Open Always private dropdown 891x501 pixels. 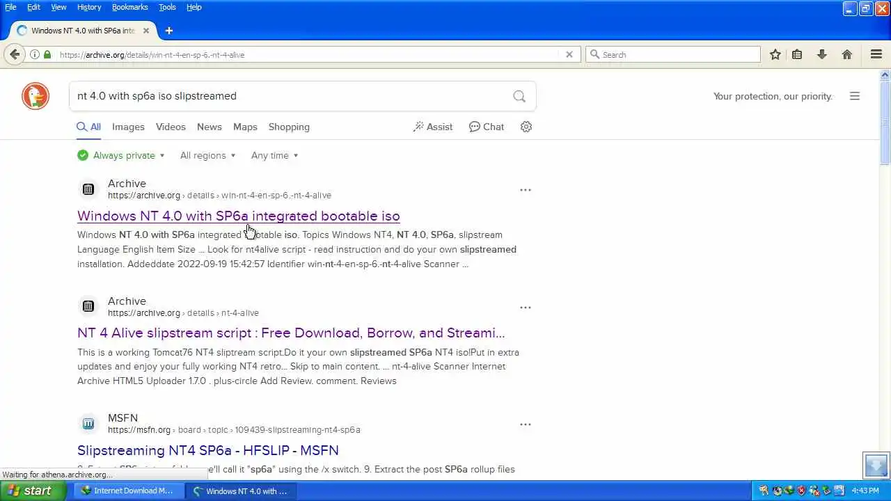pyautogui.click(x=121, y=155)
